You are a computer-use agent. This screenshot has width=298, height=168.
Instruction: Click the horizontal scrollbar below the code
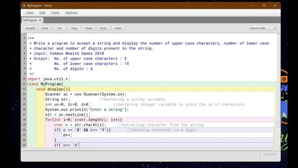coord(146,149)
